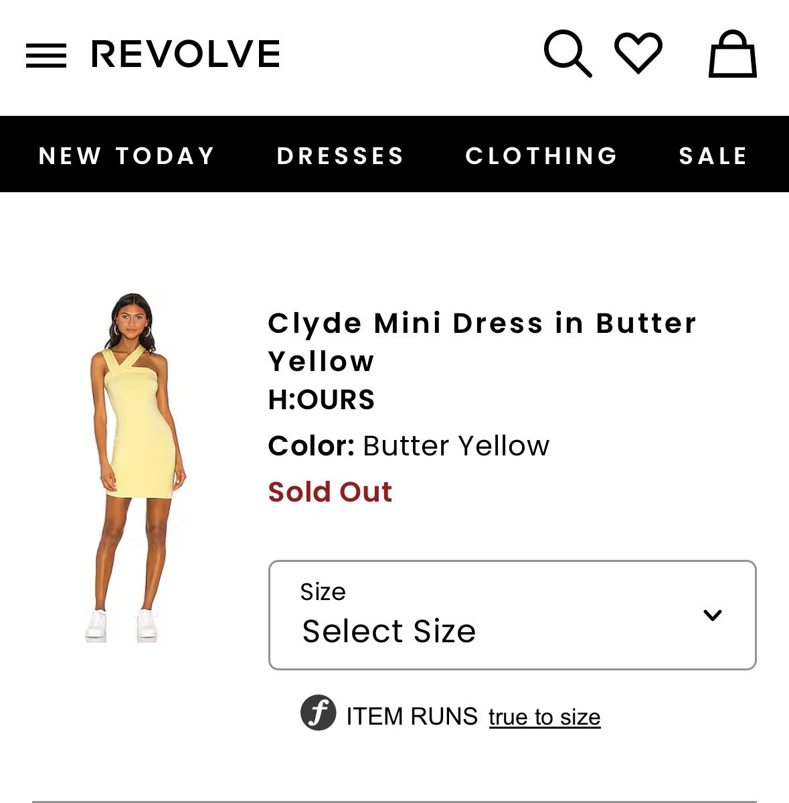The height and width of the screenshot is (803, 789).
Task: Click the REVOLVE logo
Action: click(x=185, y=54)
